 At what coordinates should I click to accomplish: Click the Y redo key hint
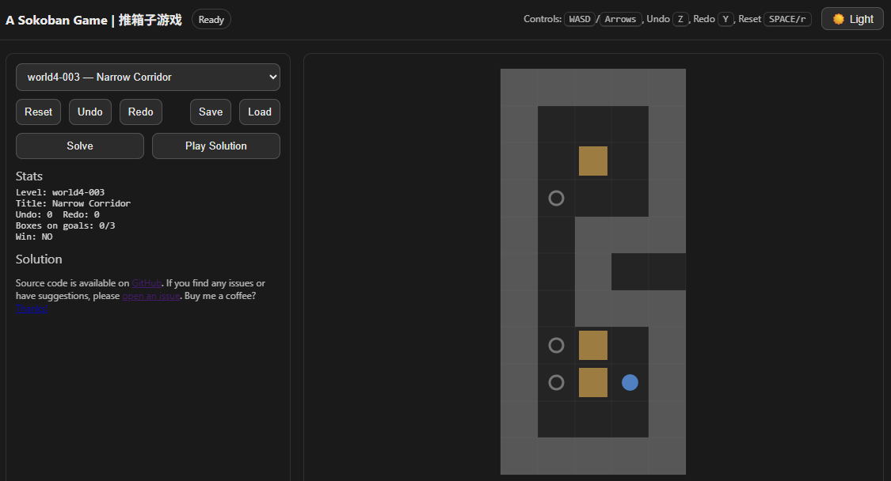[x=725, y=19]
